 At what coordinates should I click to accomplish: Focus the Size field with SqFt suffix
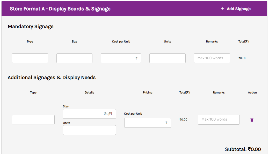pyautogui.click(x=83, y=114)
